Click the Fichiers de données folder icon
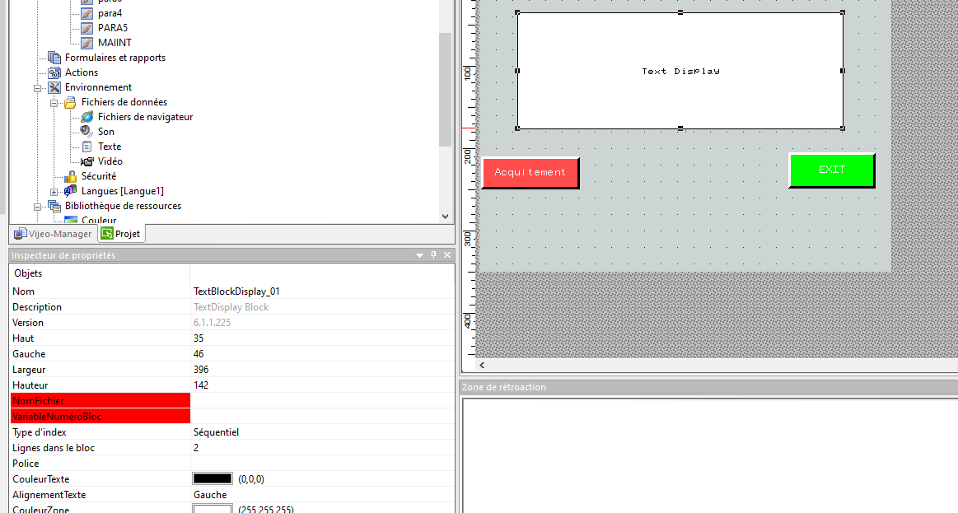This screenshot has width=958, height=513. pyautogui.click(x=71, y=102)
